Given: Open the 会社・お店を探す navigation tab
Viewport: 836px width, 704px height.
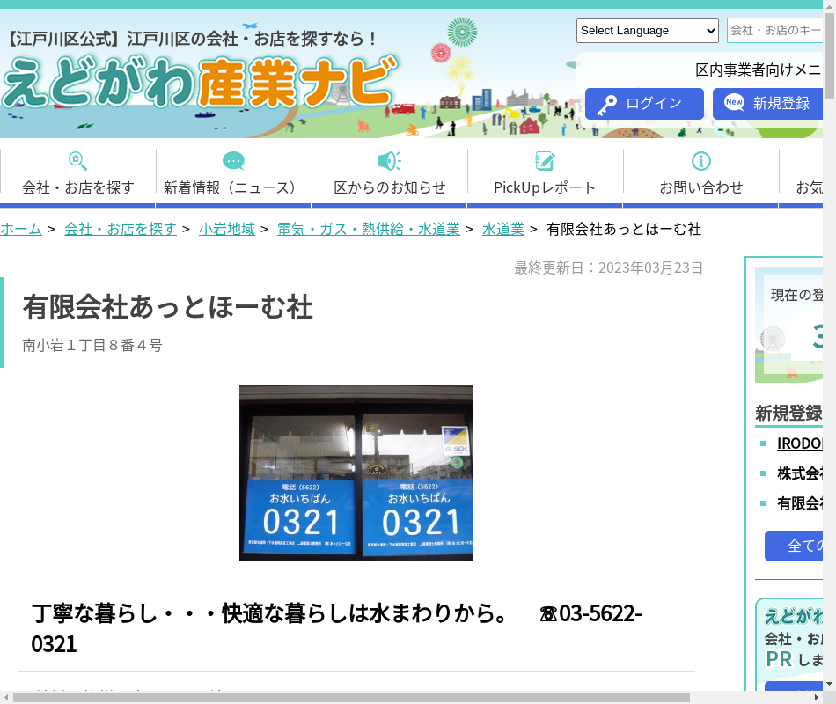Looking at the screenshot, I should (x=78, y=187).
